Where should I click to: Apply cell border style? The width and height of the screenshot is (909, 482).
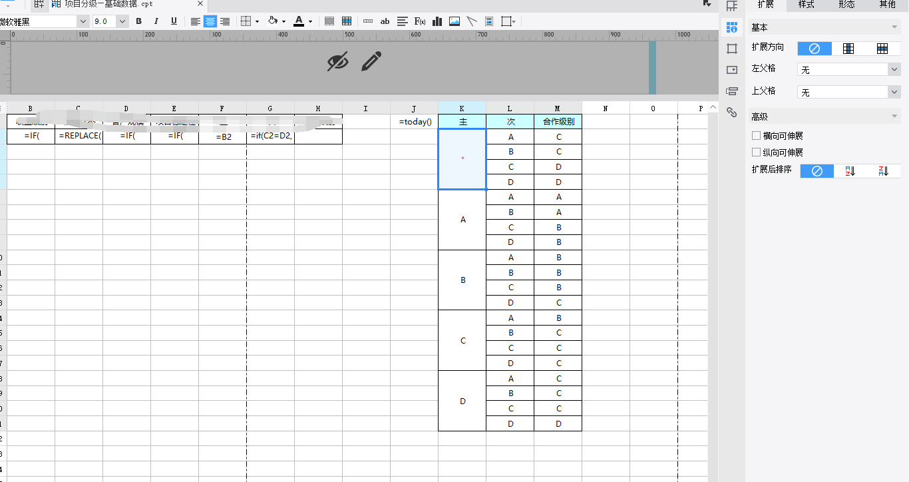click(246, 21)
